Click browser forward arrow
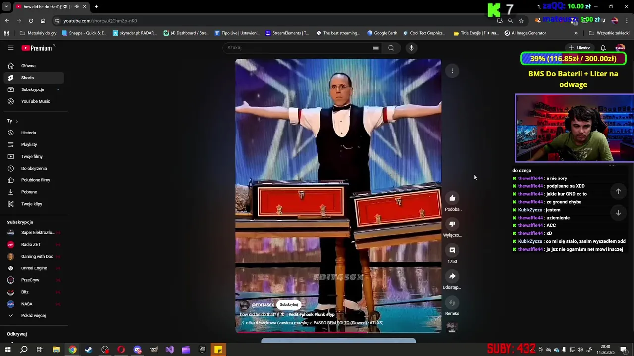 coord(19,21)
